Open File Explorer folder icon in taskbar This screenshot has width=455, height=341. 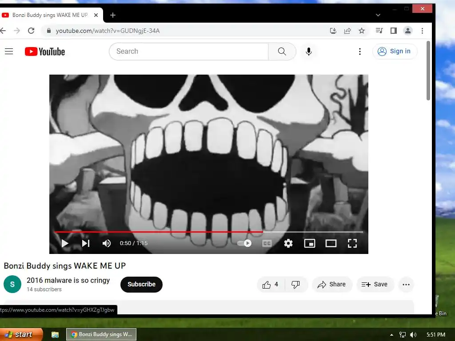point(55,335)
